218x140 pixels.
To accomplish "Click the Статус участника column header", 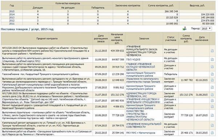I will [x=171, y=39].
